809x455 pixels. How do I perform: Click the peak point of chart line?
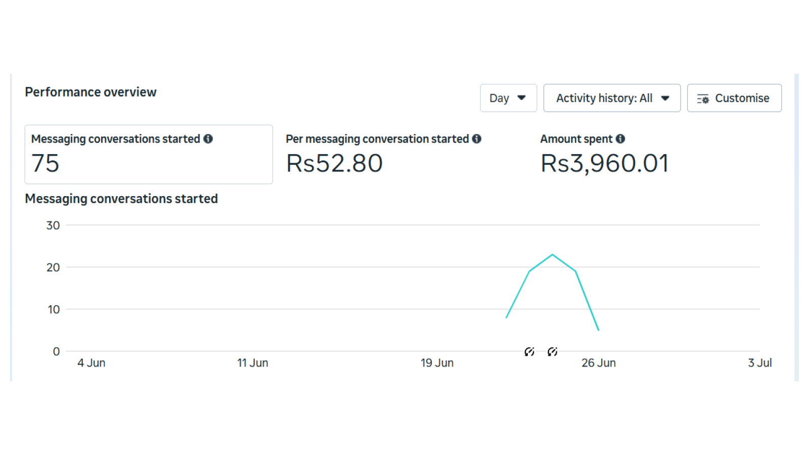click(553, 254)
